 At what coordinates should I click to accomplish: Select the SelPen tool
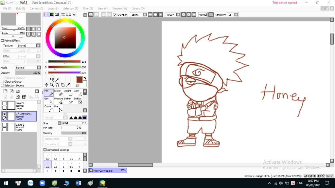[68, 101]
